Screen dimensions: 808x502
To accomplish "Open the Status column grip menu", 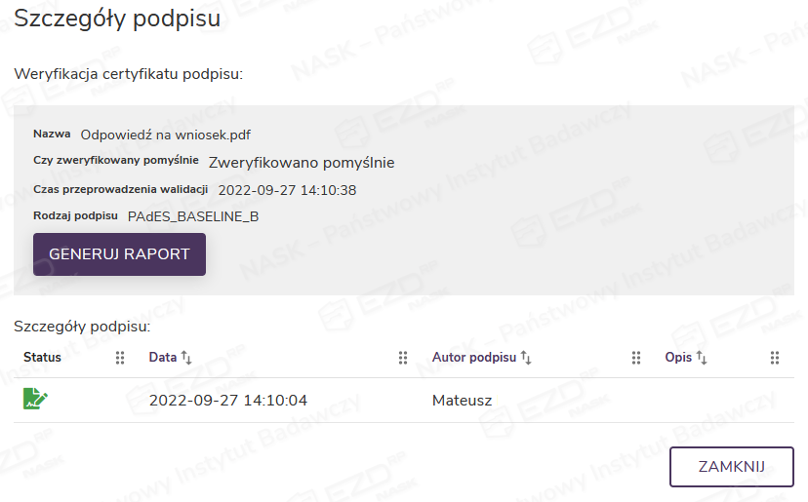I will (x=121, y=358).
